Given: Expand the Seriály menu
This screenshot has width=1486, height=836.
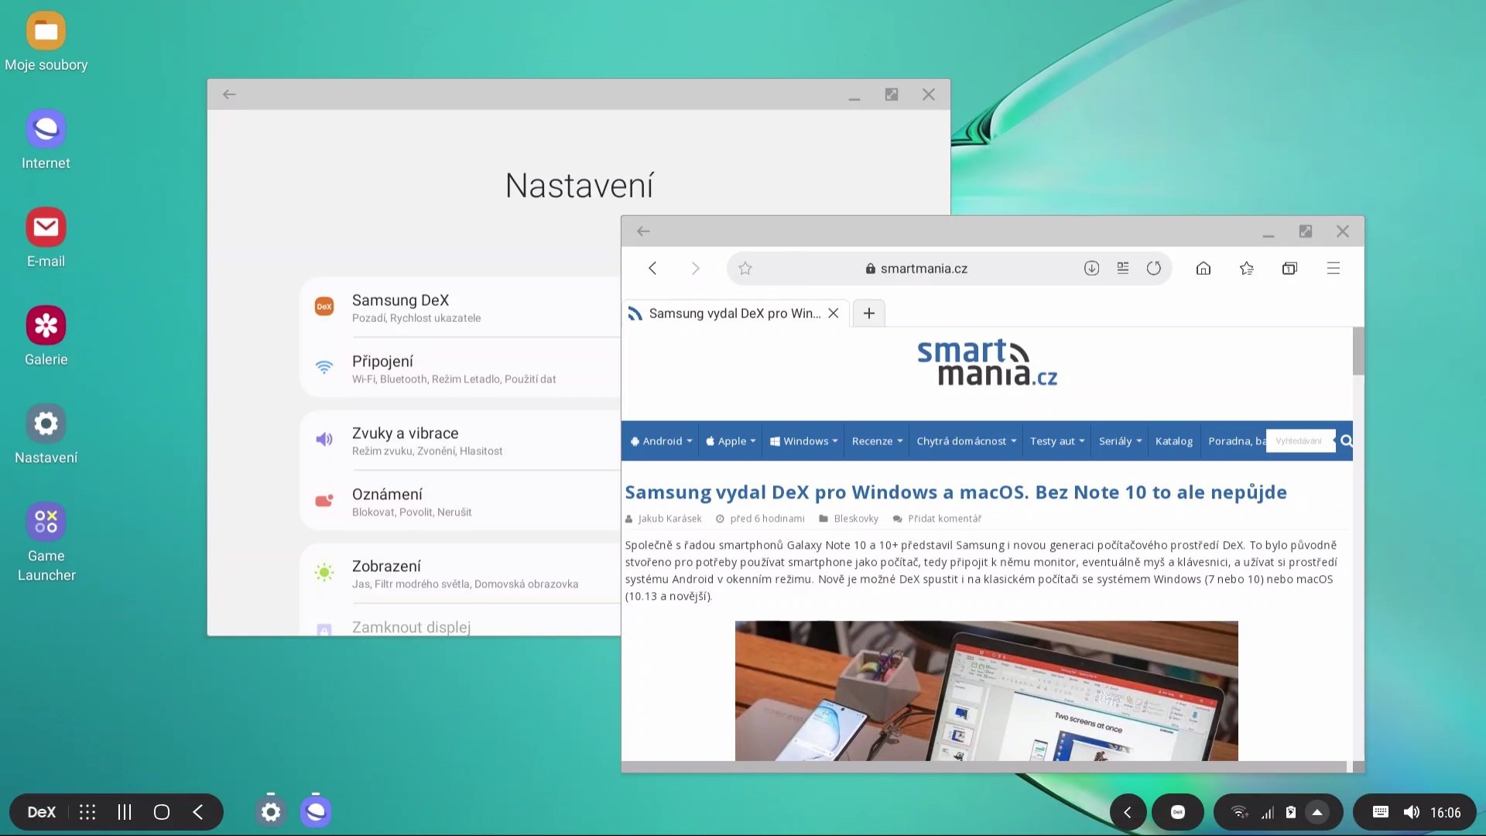Looking at the screenshot, I should (x=1120, y=441).
